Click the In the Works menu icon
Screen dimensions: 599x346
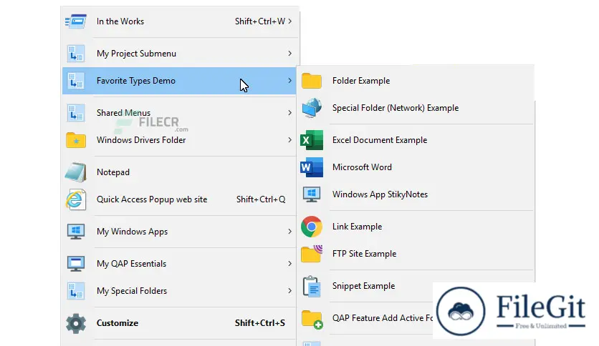(76, 21)
